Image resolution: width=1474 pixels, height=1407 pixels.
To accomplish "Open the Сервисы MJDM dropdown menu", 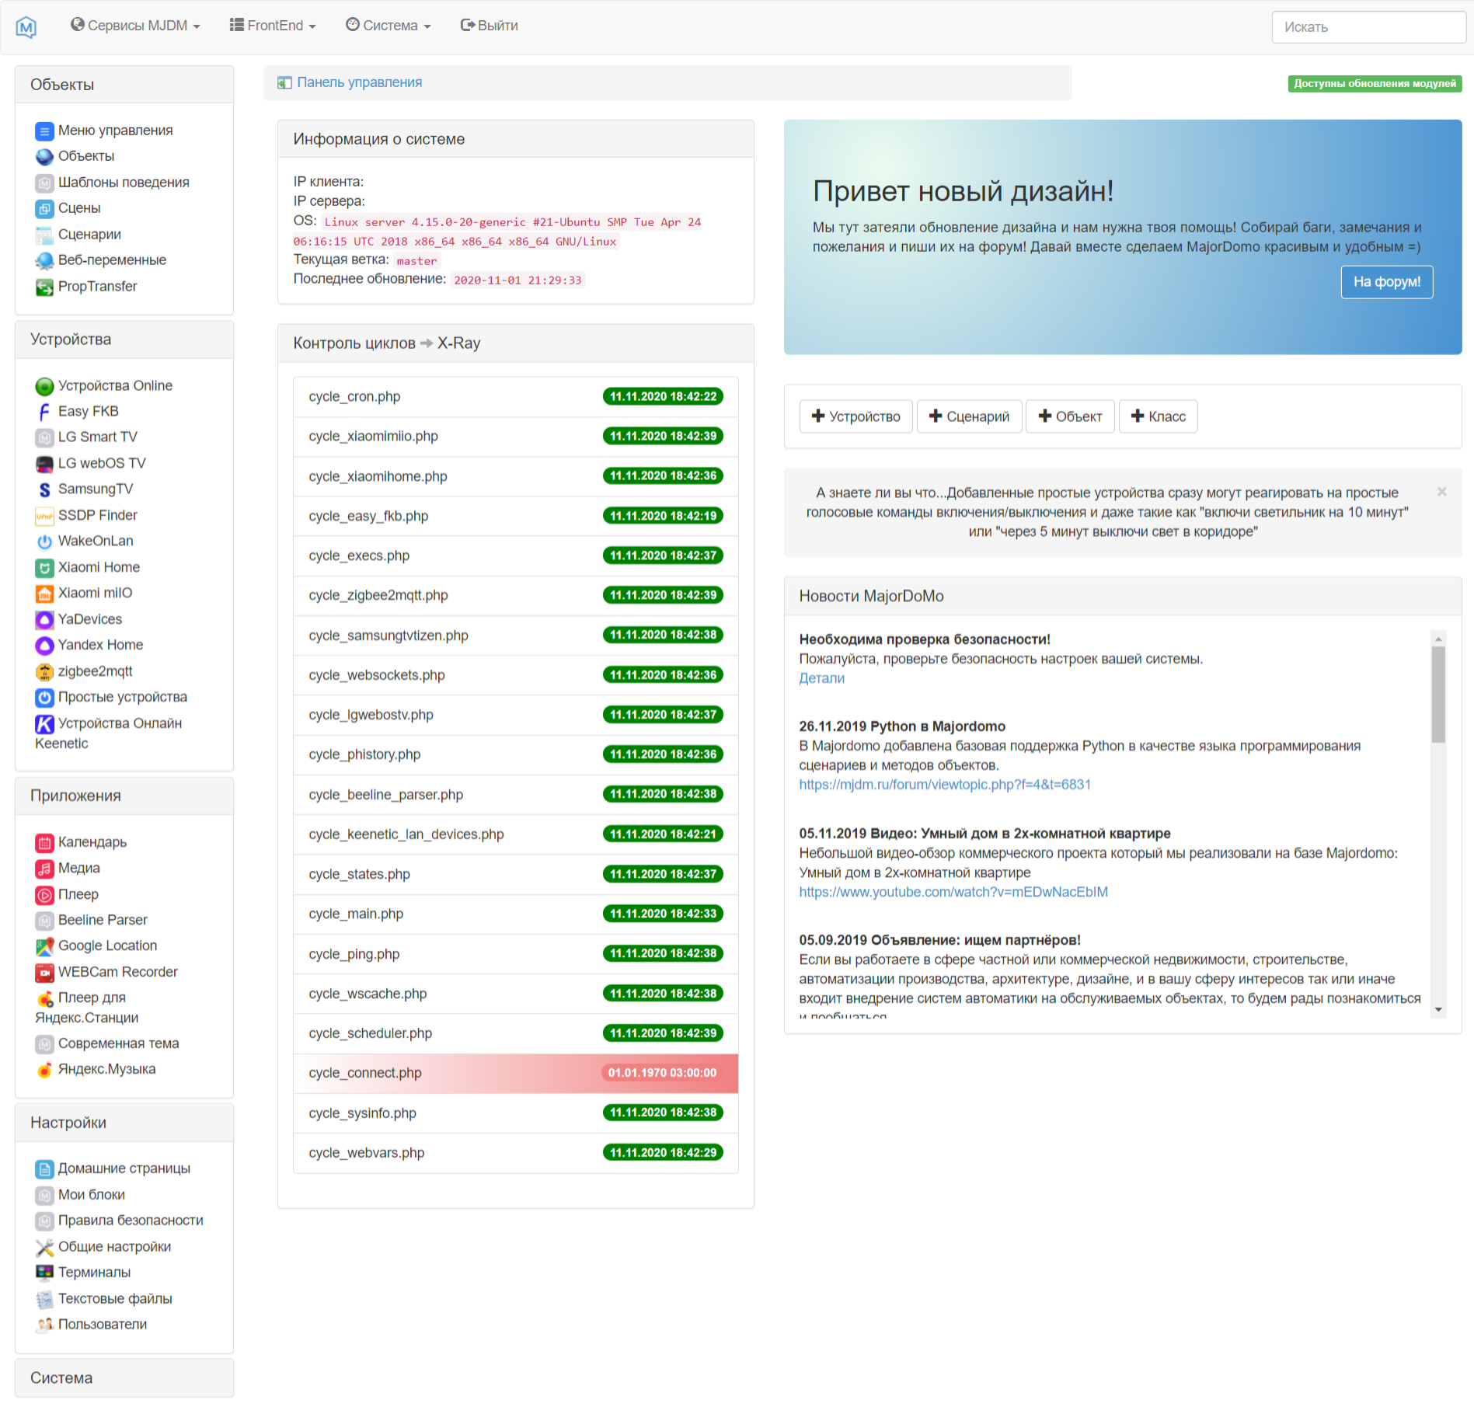I will coord(135,26).
